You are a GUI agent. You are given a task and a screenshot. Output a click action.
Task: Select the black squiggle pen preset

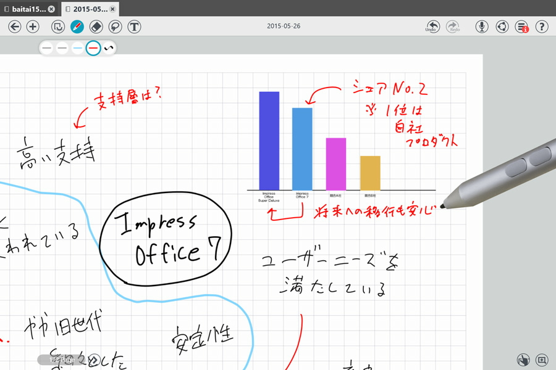pyautogui.click(x=109, y=48)
